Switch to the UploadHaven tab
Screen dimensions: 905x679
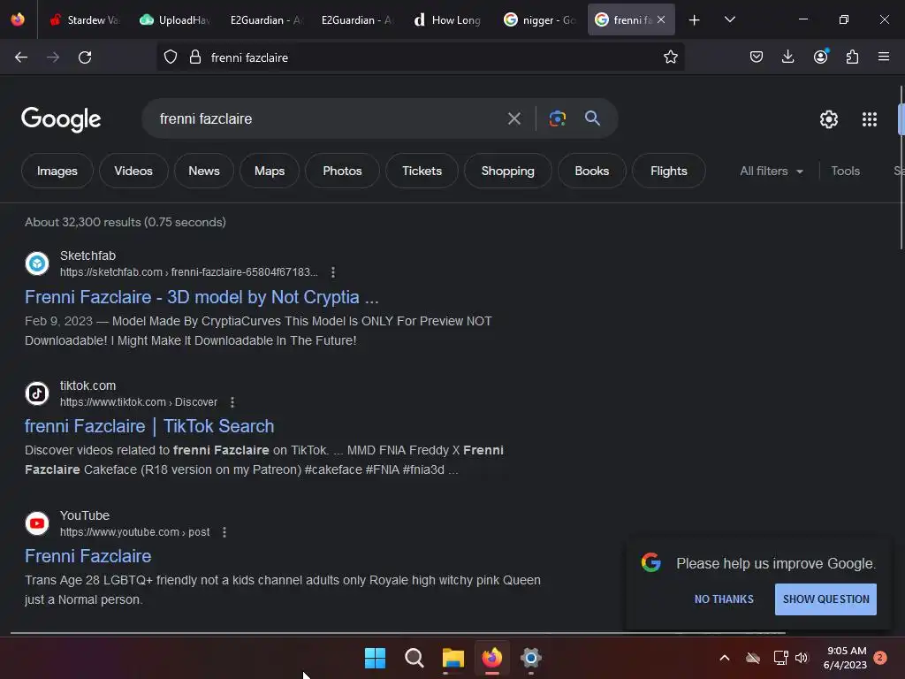coord(175,19)
